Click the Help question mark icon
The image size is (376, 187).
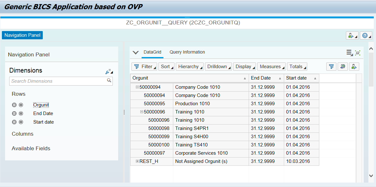[x=366, y=35]
